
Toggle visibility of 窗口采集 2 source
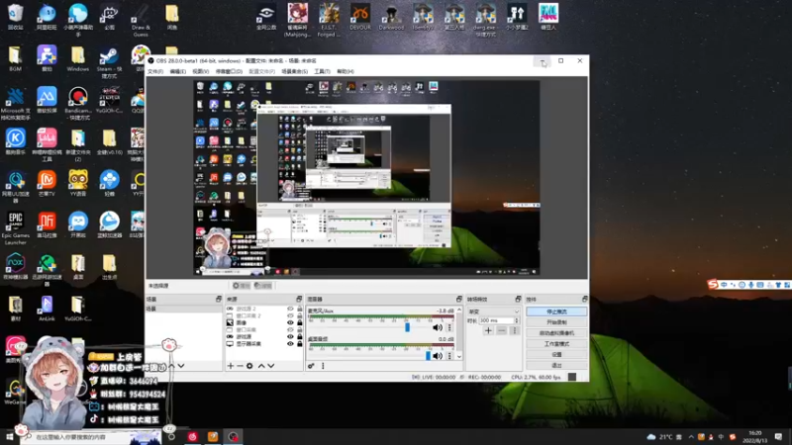[x=290, y=315]
